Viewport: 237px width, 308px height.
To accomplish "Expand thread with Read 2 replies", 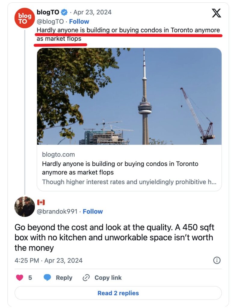I will coord(118,293).
